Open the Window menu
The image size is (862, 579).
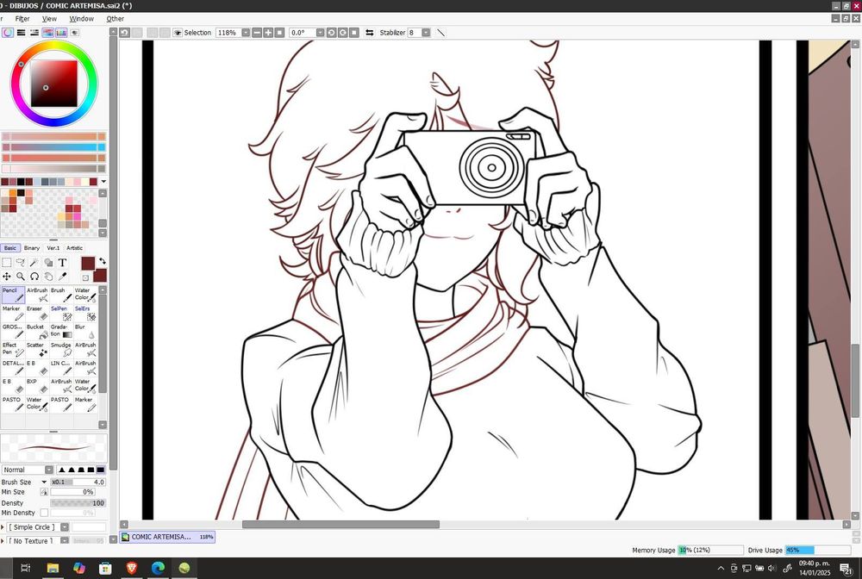81,19
